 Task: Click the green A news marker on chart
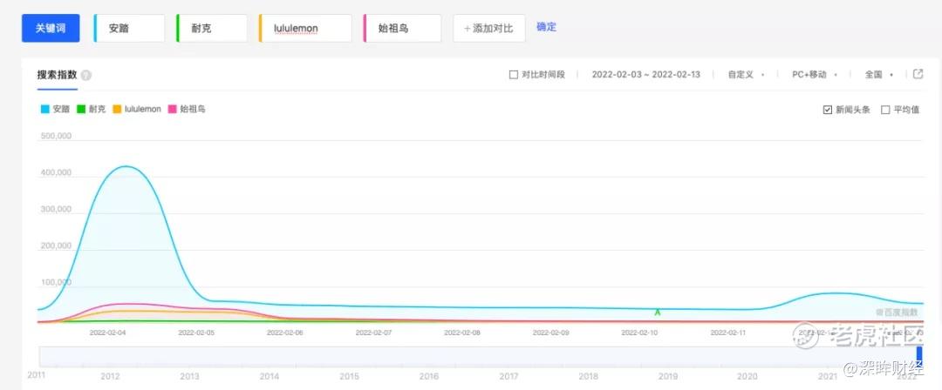658,313
